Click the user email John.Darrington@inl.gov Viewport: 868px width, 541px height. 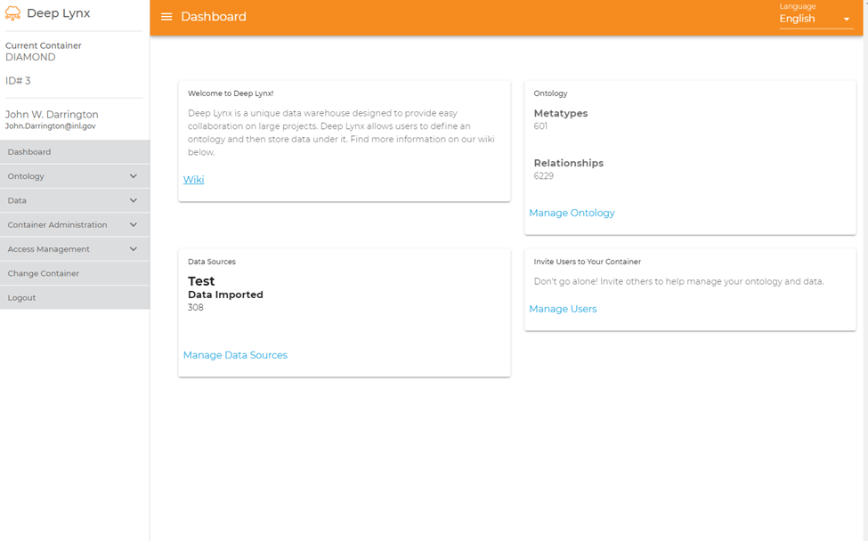[51, 126]
